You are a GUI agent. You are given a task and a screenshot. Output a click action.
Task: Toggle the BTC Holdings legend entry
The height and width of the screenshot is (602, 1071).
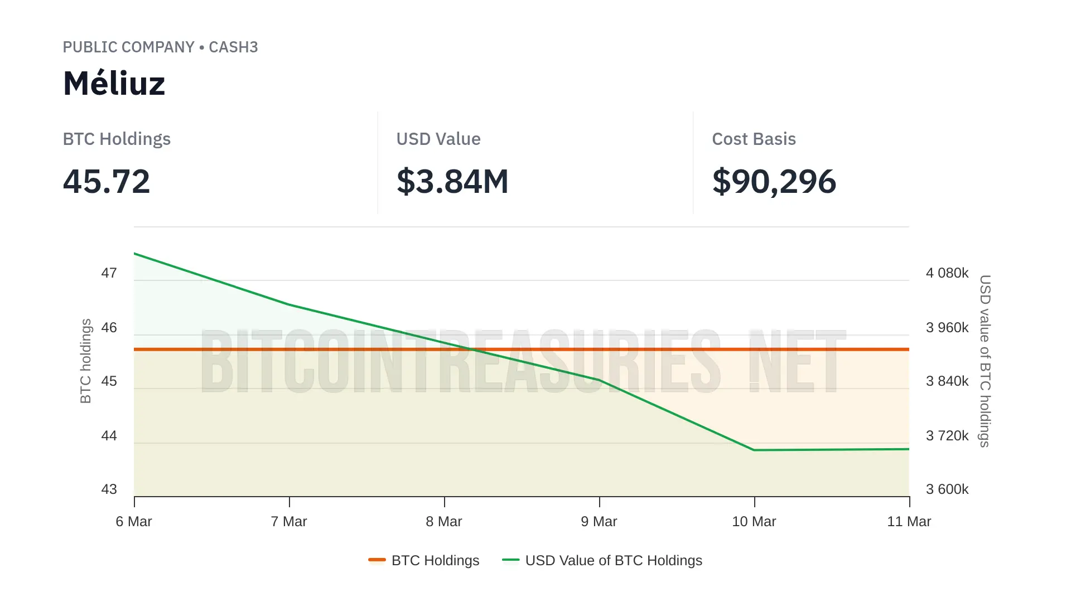pyautogui.click(x=435, y=560)
